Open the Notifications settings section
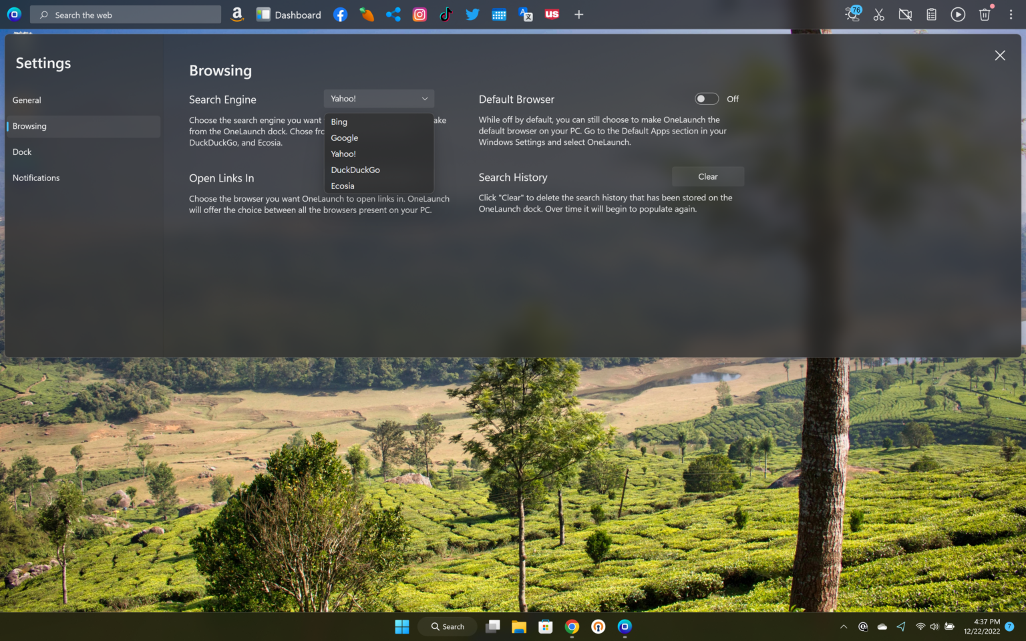This screenshot has height=641, width=1026. [36, 178]
